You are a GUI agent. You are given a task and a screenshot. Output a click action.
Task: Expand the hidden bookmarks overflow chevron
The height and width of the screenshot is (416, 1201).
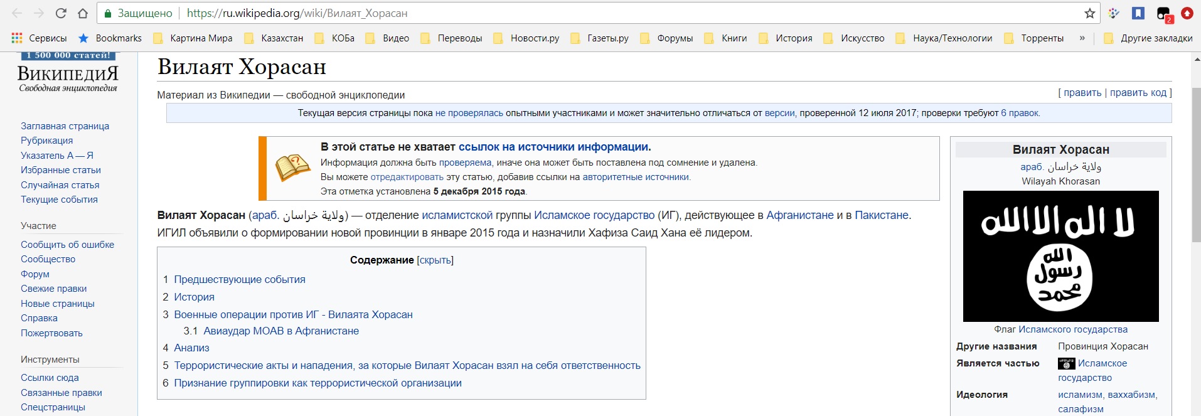click(1082, 38)
